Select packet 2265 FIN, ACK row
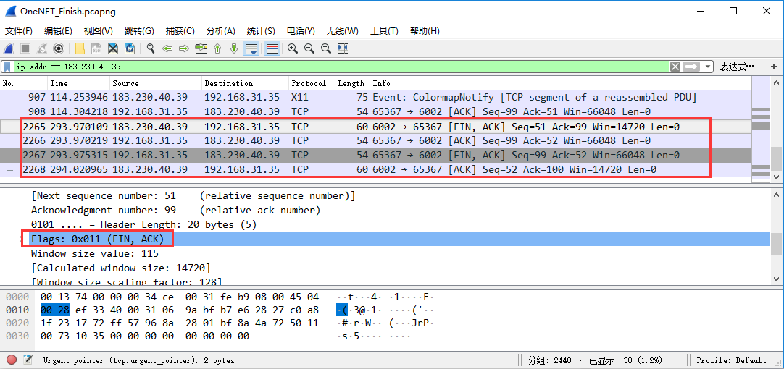Image resolution: width=784 pixels, height=369 pixels. point(376,127)
